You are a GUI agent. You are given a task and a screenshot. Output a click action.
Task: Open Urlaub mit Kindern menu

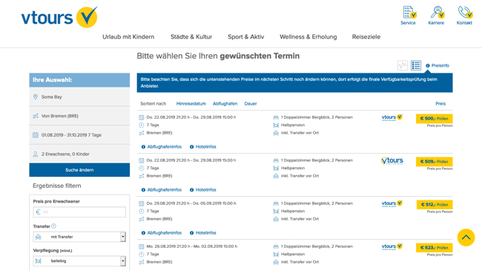[x=128, y=36]
